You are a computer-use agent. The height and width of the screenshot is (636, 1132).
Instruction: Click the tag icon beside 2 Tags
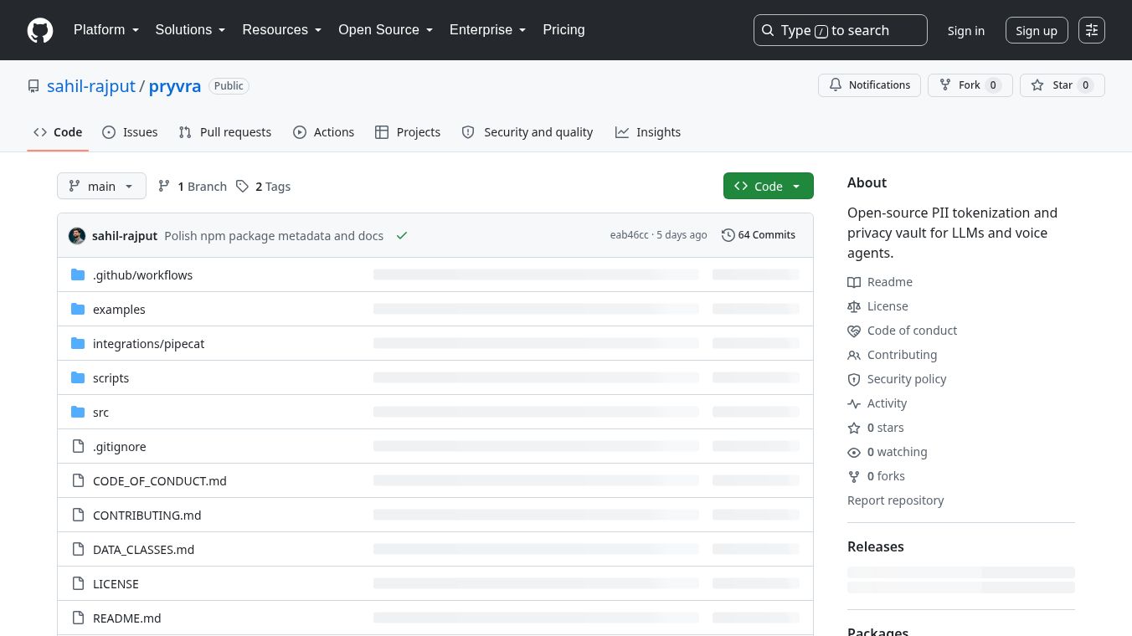point(242,186)
